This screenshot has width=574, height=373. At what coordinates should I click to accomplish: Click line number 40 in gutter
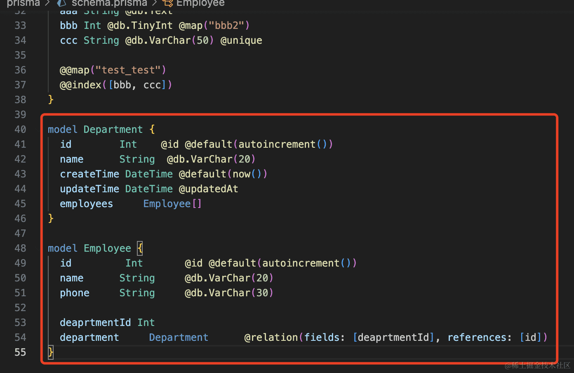tap(20, 130)
